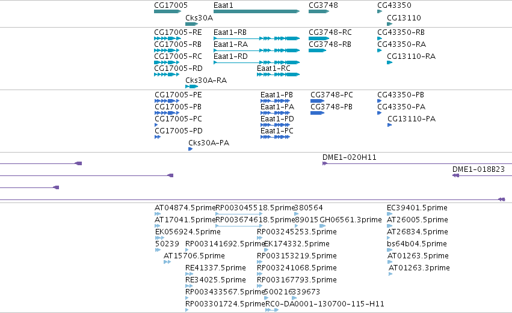The image size is (512, 313).
Task: Click transcript CG17005-RC
Action: point(167,62)
